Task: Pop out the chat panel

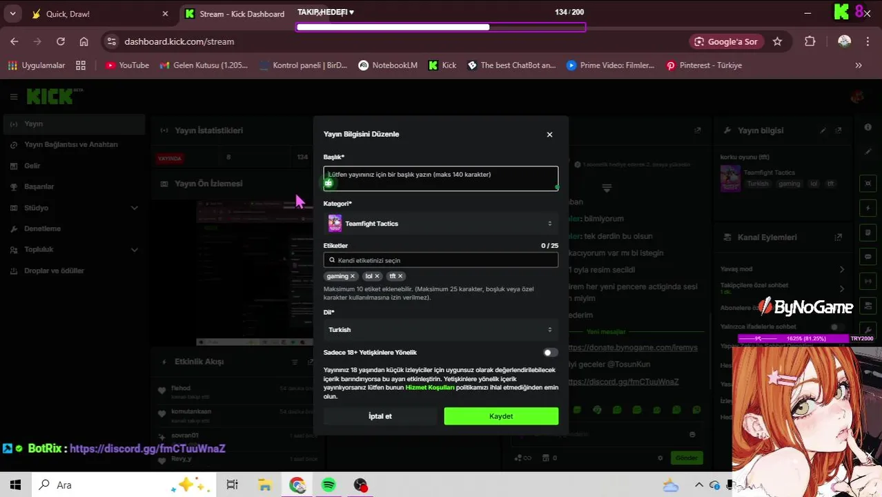Action: [698, 130]
